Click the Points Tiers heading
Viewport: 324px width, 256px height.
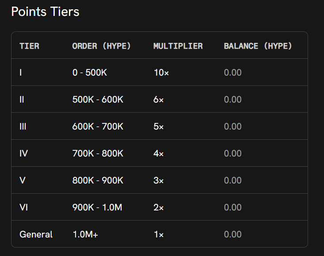pos(45,11)
